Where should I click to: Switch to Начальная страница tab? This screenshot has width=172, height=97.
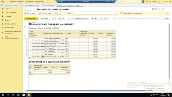tap(10, 5)
